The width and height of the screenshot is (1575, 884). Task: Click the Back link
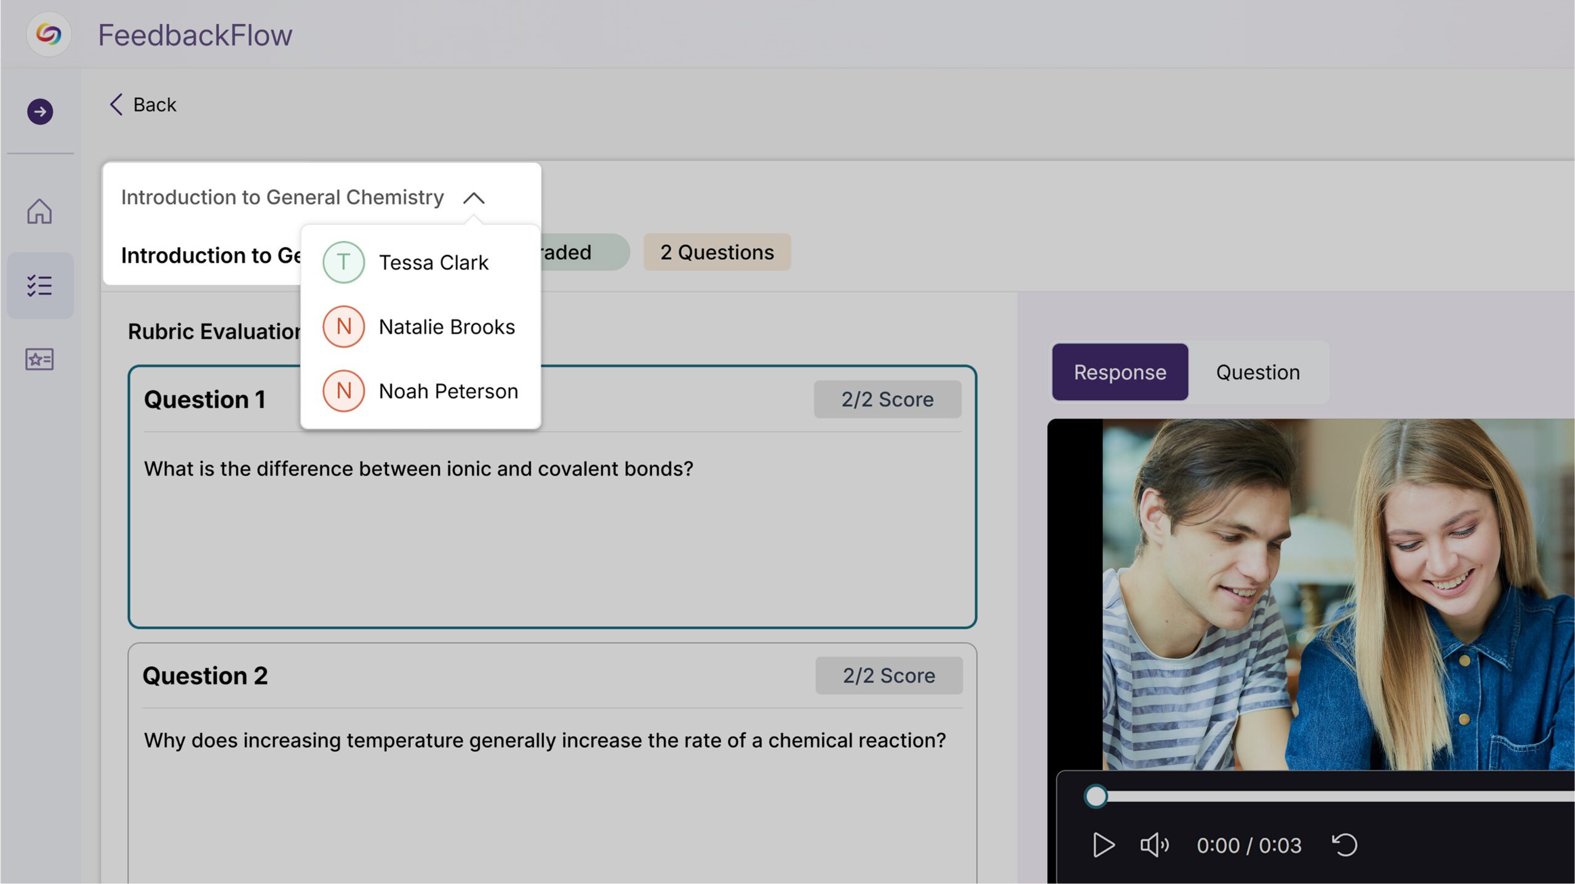(x=154, y=105)
